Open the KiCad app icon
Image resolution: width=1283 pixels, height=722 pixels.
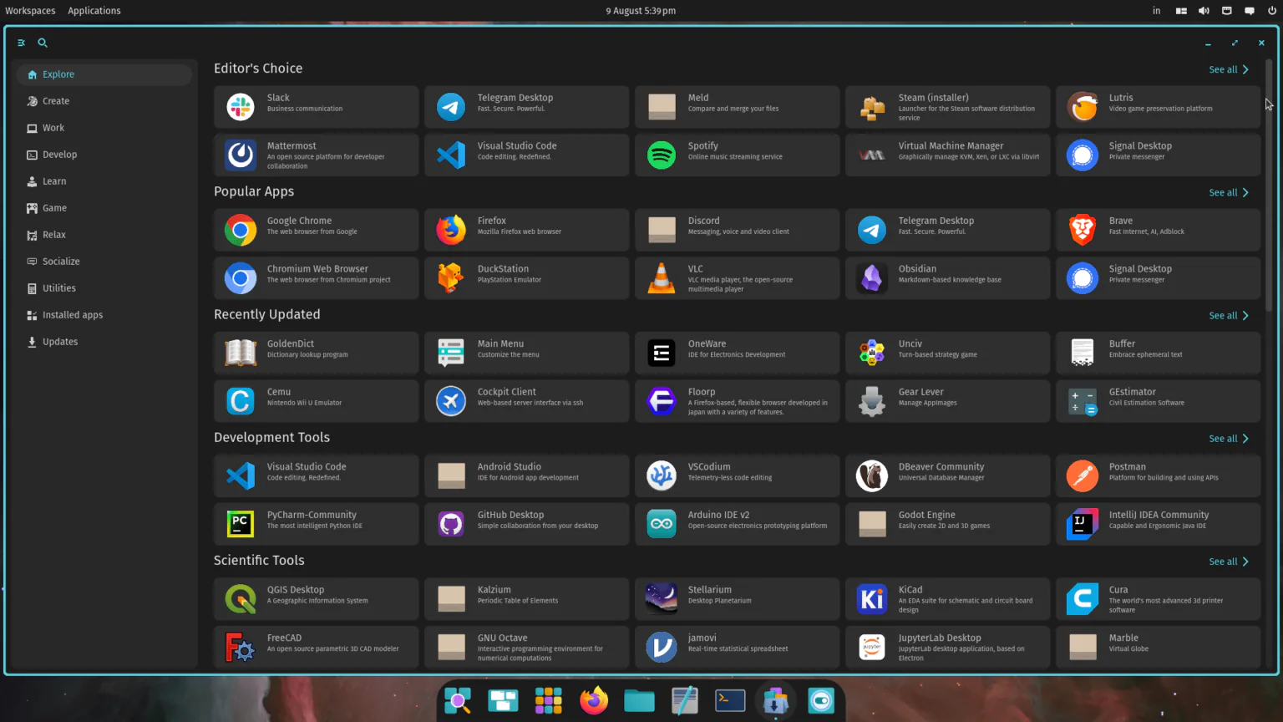coord(872,599)
